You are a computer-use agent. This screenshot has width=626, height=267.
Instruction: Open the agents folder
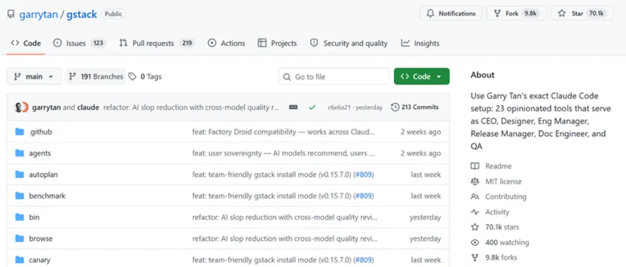tap(40, 153)
